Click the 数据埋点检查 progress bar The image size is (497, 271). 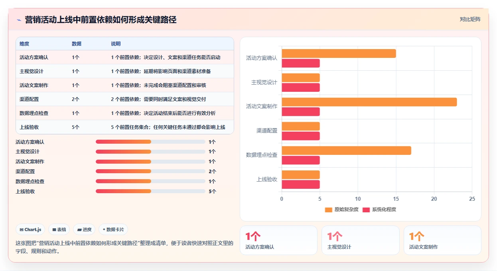click(x=150, y=181)
